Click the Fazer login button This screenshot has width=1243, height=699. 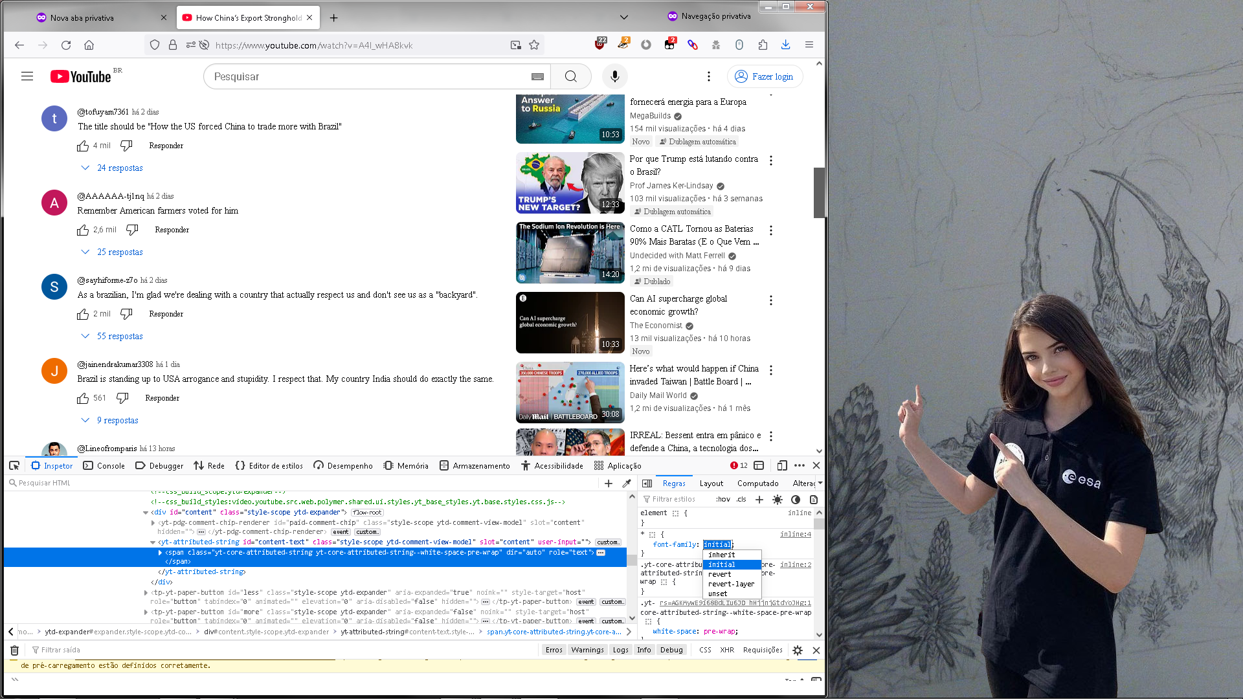pos(765,76)
